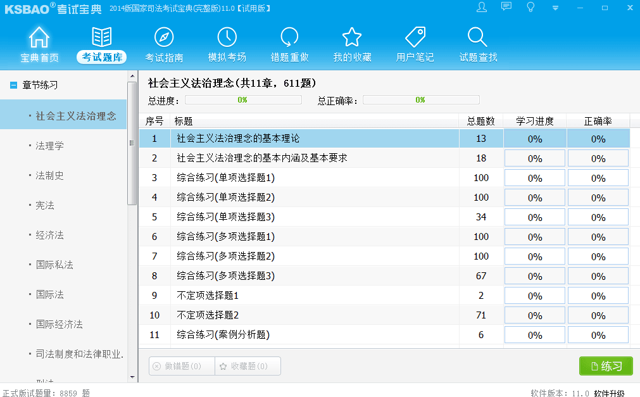Screen dimensions: 640x397
Task: Click the user account icon in title bar
Action: tap(482, 8)
